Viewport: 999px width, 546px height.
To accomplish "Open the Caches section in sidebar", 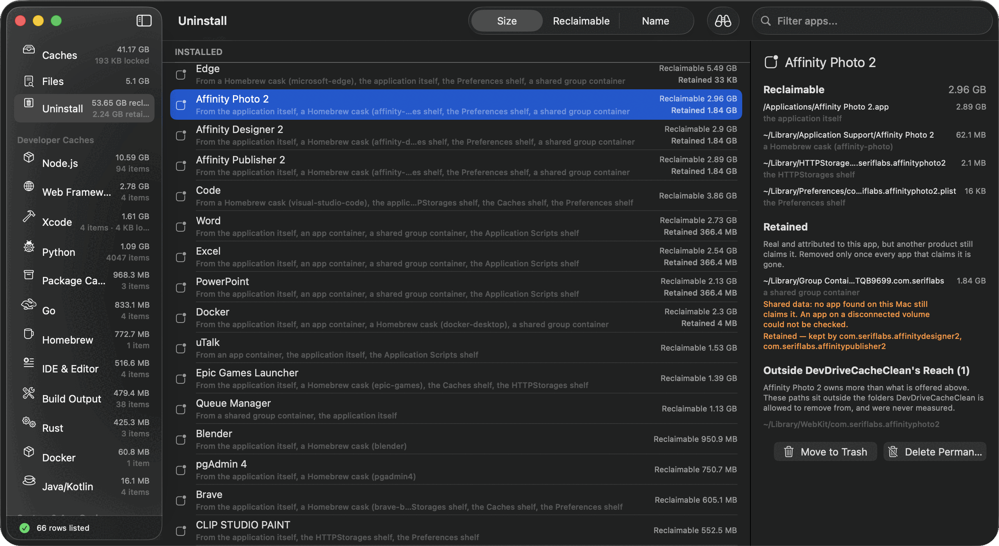I will click(x=84, y=55).
